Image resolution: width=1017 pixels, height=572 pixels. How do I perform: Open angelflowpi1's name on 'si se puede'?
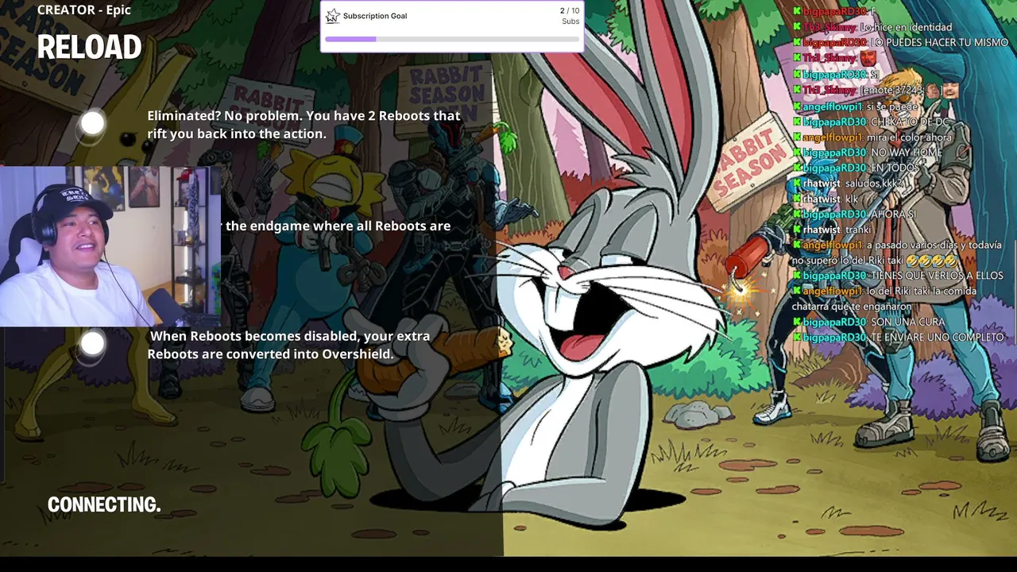[x=833, y=106]
